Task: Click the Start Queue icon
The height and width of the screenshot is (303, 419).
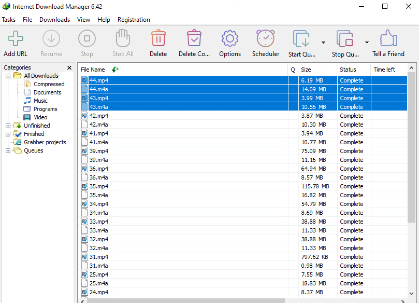Action: tap(301, 39)
